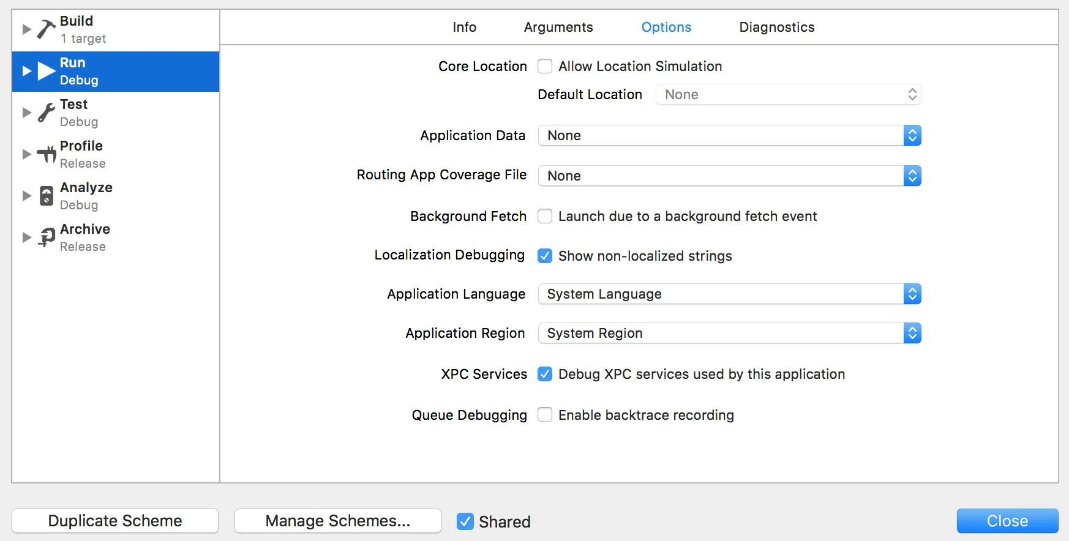Viewport: 1069px width, 541px height.
Task: Click the Duplicate Scheme button
Action: point(115,521)
